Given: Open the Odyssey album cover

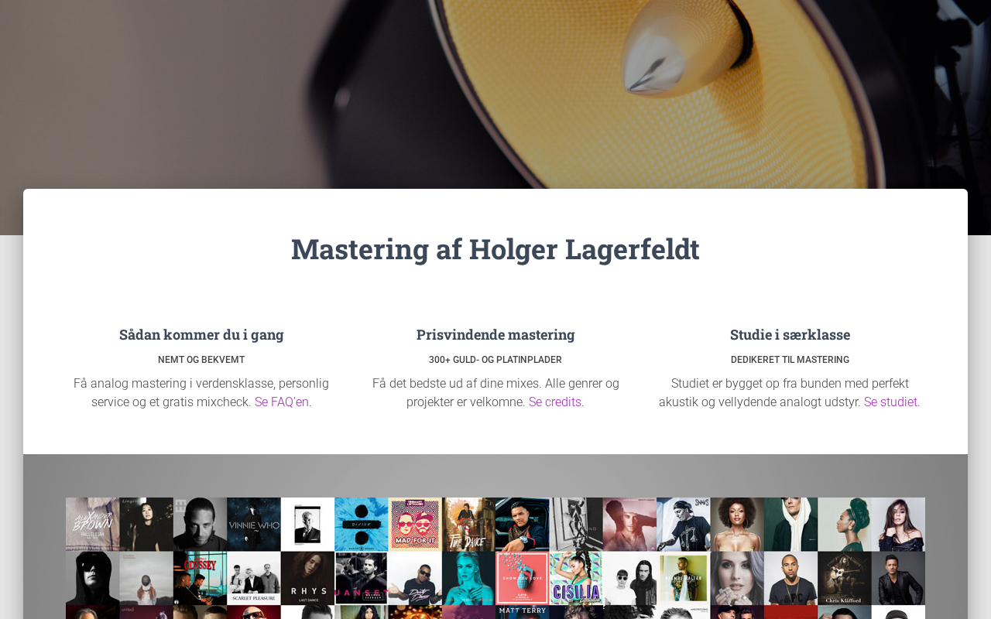Looking at the screenshot, I should coord(200,578).
